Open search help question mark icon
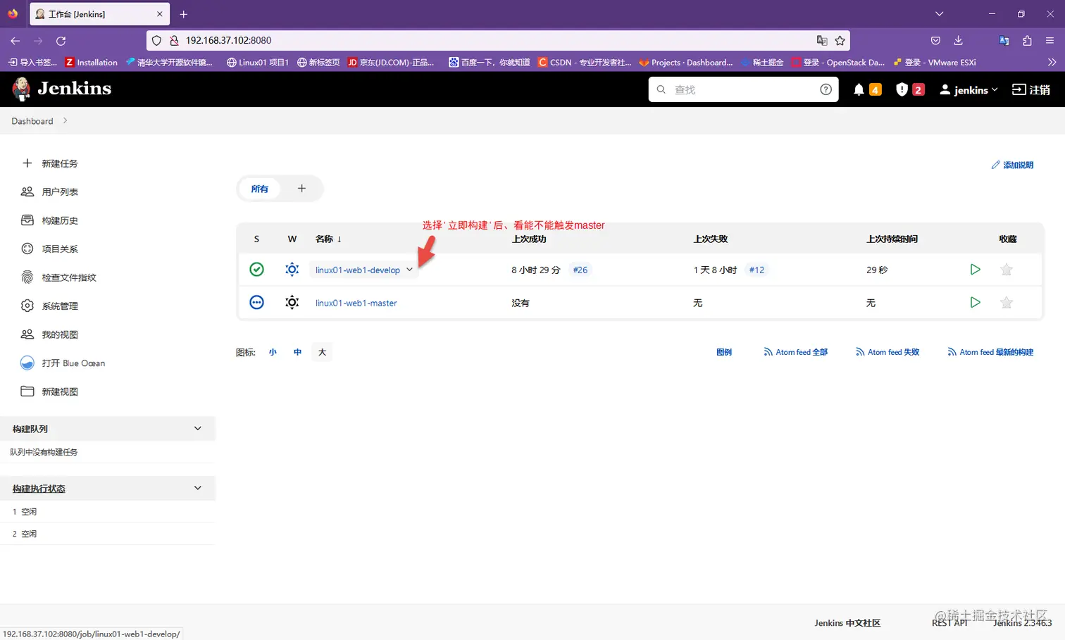This screenshot has width=1065, height=640. click(x=826, y=89)
